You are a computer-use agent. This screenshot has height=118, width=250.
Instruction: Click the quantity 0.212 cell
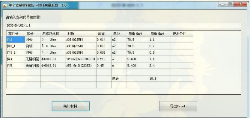pos(104,59)
